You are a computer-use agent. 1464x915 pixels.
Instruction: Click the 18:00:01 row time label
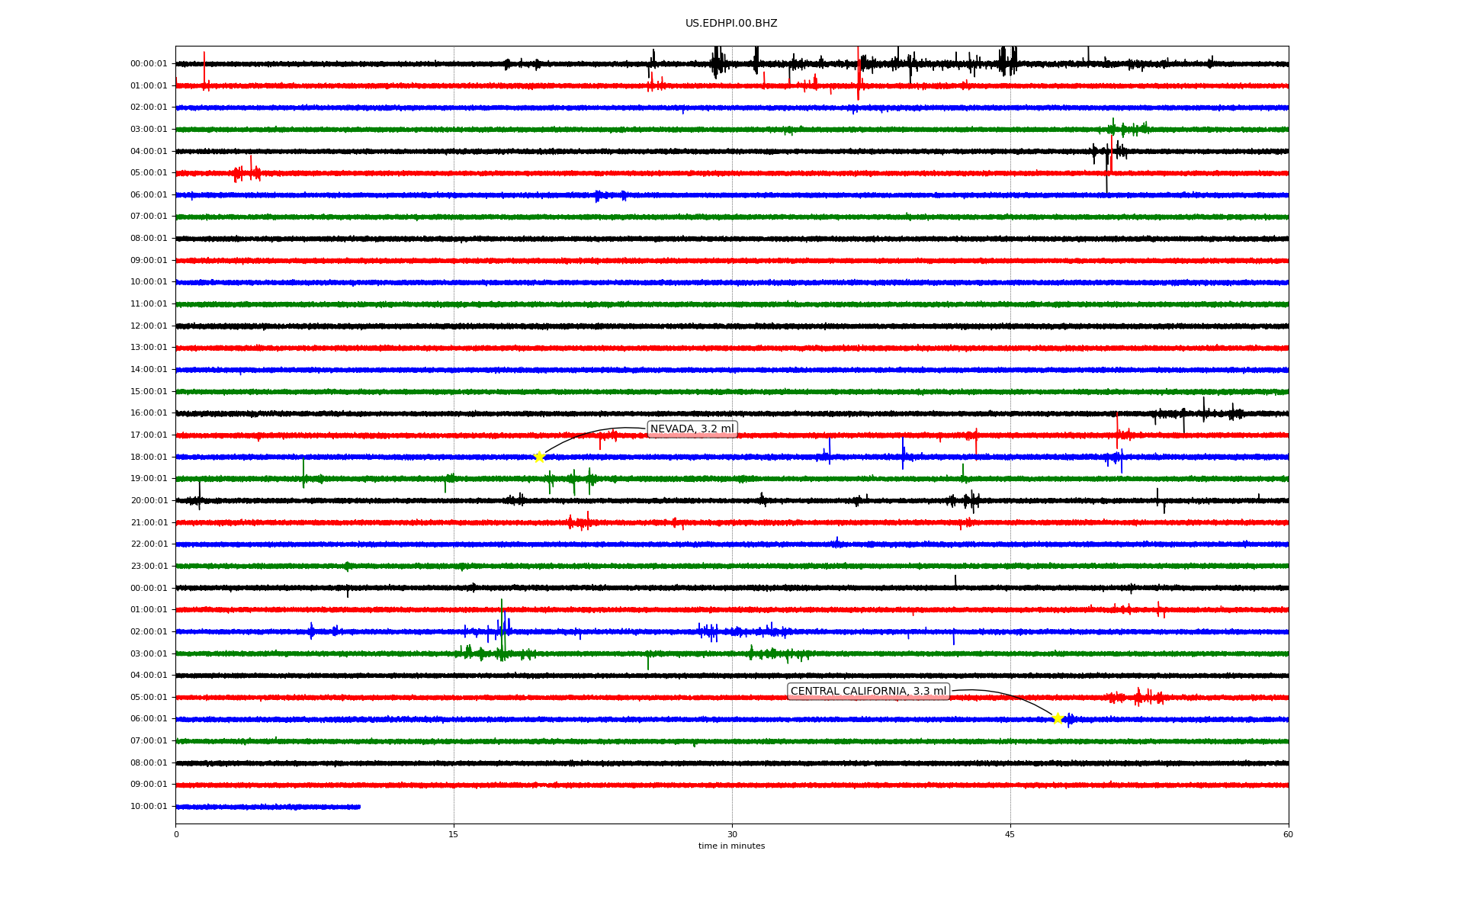pos(149,457)
